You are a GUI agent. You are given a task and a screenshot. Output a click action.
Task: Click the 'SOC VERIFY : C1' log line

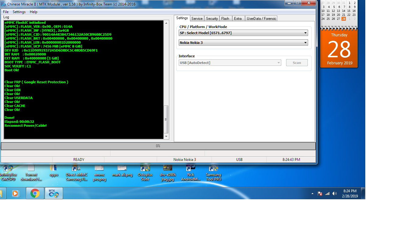[18, 66]
